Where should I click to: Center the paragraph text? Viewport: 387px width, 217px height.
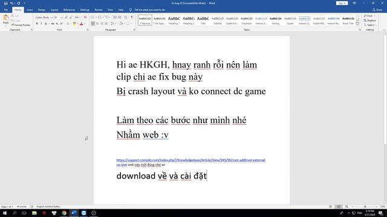click(x=97, y=24)
